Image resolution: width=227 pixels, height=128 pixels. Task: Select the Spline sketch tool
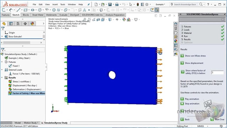point(58,10)
